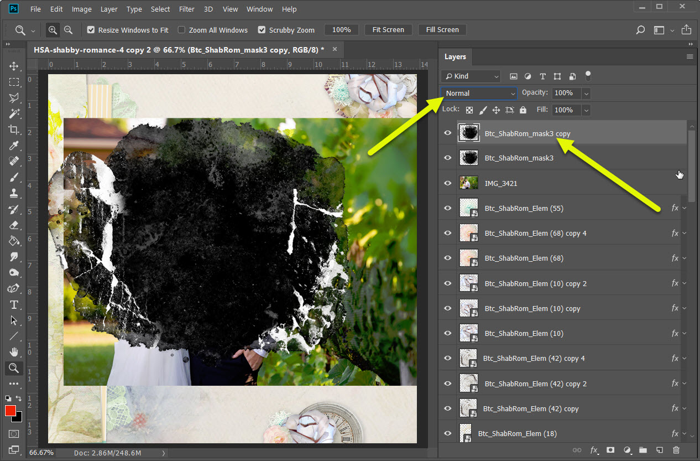Click the red foreground color swatch
The height and width of the screenshot is (461, 700).
click(11, 411)
